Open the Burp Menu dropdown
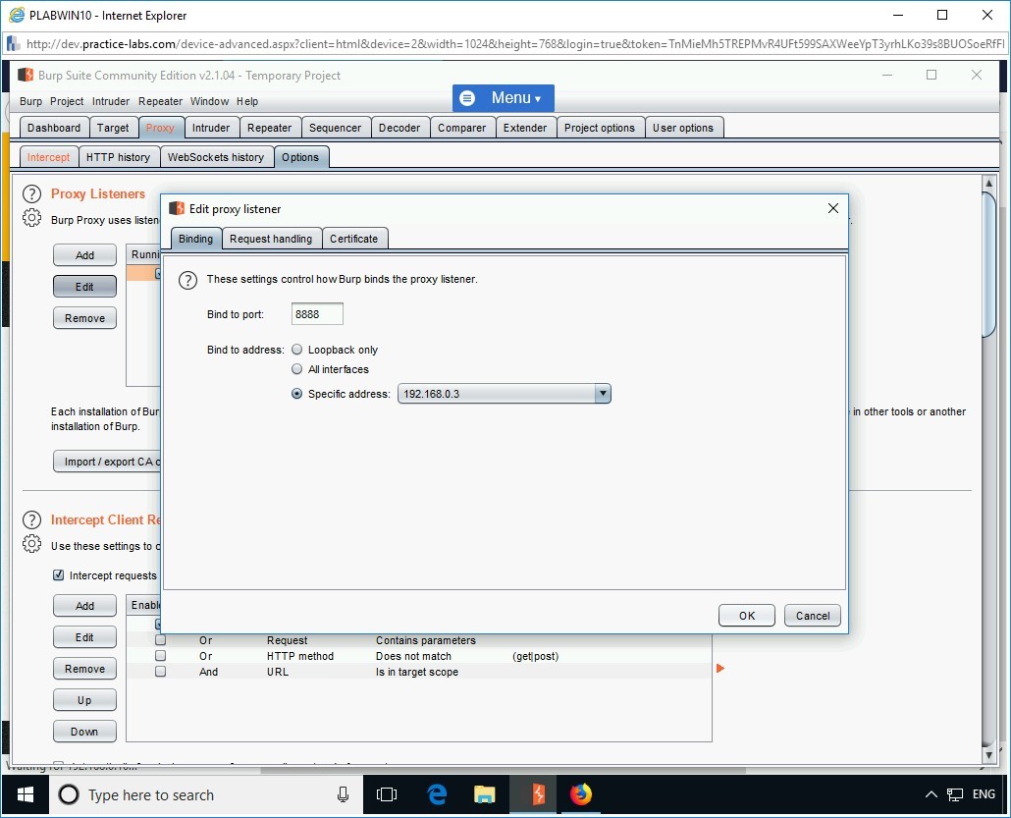Viewport: 1011px width, 818px height. pyautogui.click(x=503, y=97)
